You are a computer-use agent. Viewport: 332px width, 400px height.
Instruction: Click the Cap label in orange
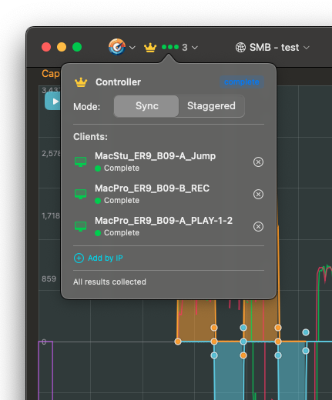[51, 74]
